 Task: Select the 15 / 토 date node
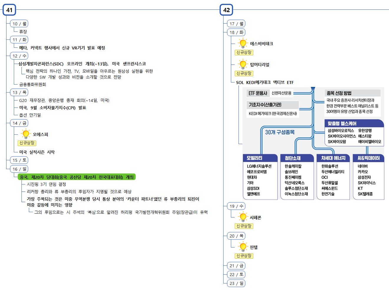19,160
